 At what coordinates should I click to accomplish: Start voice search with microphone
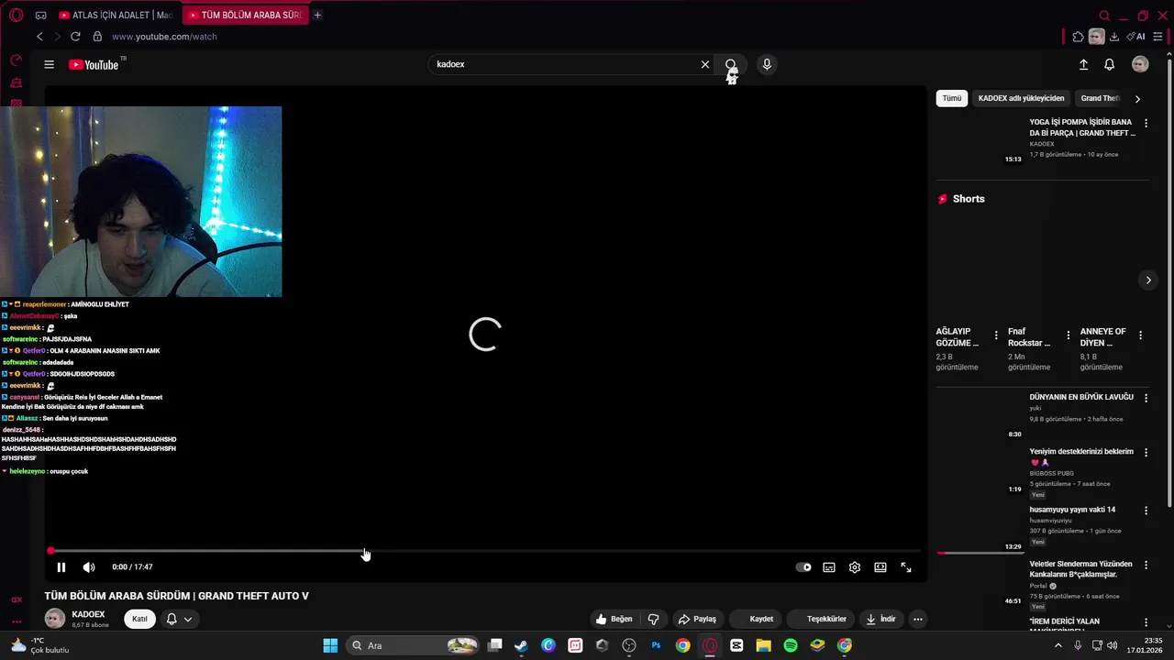(767, 64)
